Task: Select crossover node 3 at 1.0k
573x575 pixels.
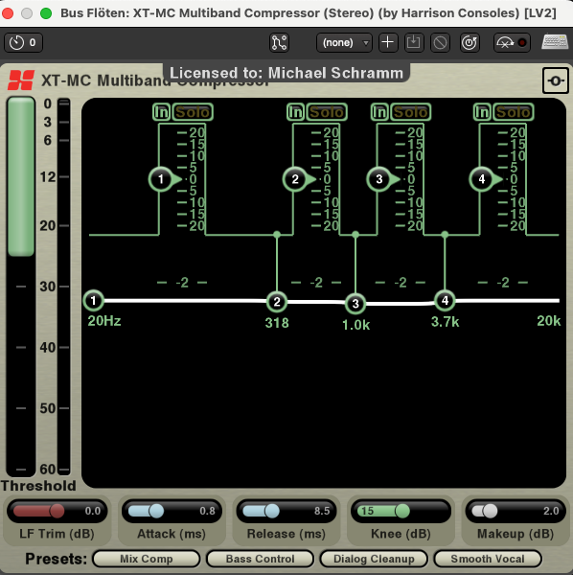Action: pos(355,303)
